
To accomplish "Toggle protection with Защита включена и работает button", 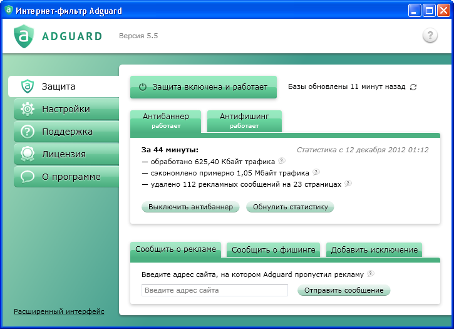I will (204, 87).
